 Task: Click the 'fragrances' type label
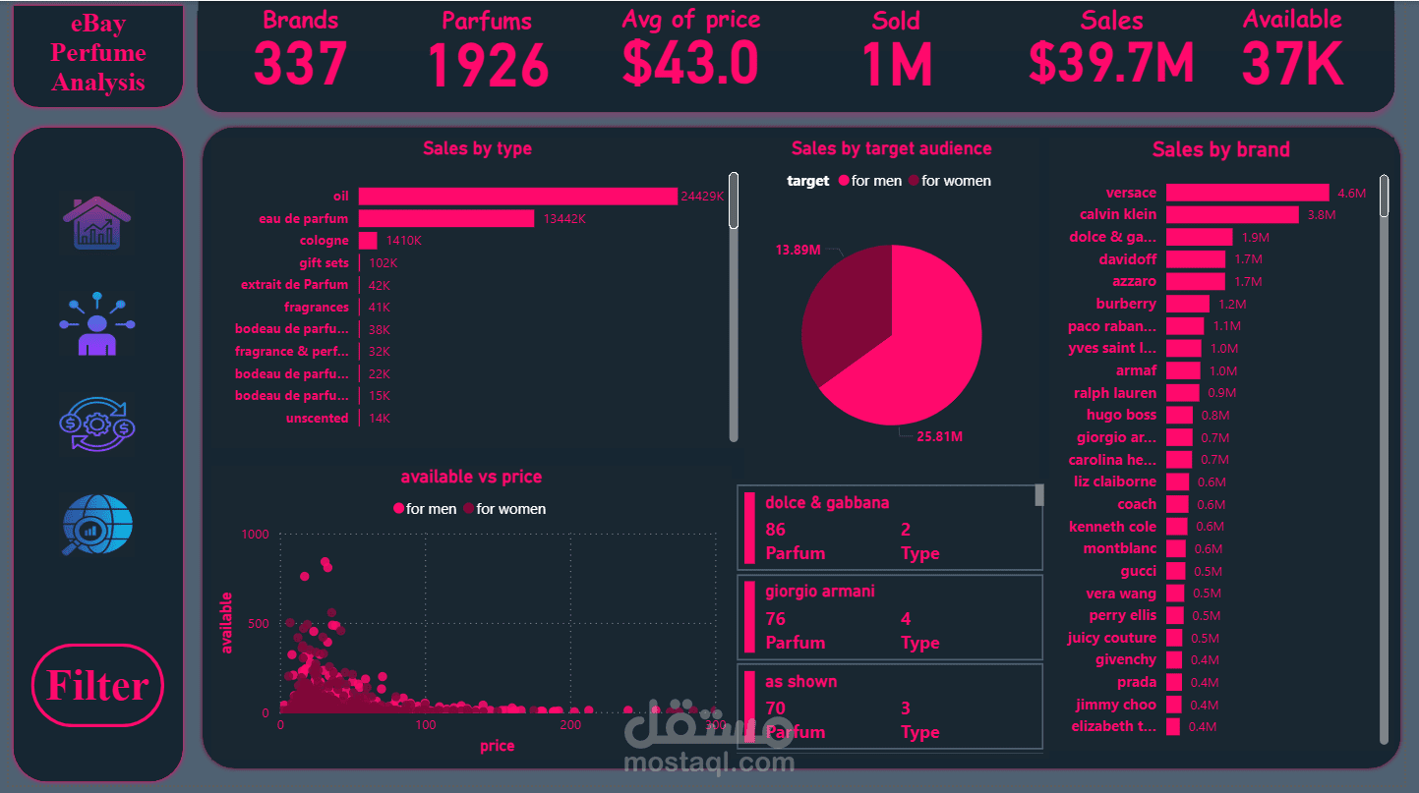[317, 308]
